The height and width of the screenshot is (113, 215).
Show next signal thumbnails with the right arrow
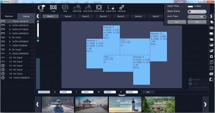pyautogui.click(x=205, y=104)
